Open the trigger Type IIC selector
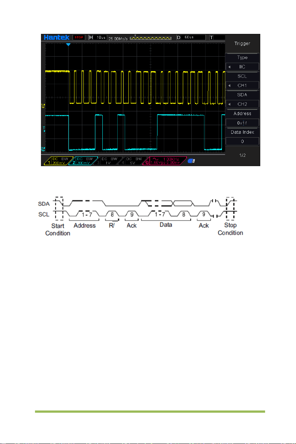Screen dimensions: 296x444 click(242, 67)
